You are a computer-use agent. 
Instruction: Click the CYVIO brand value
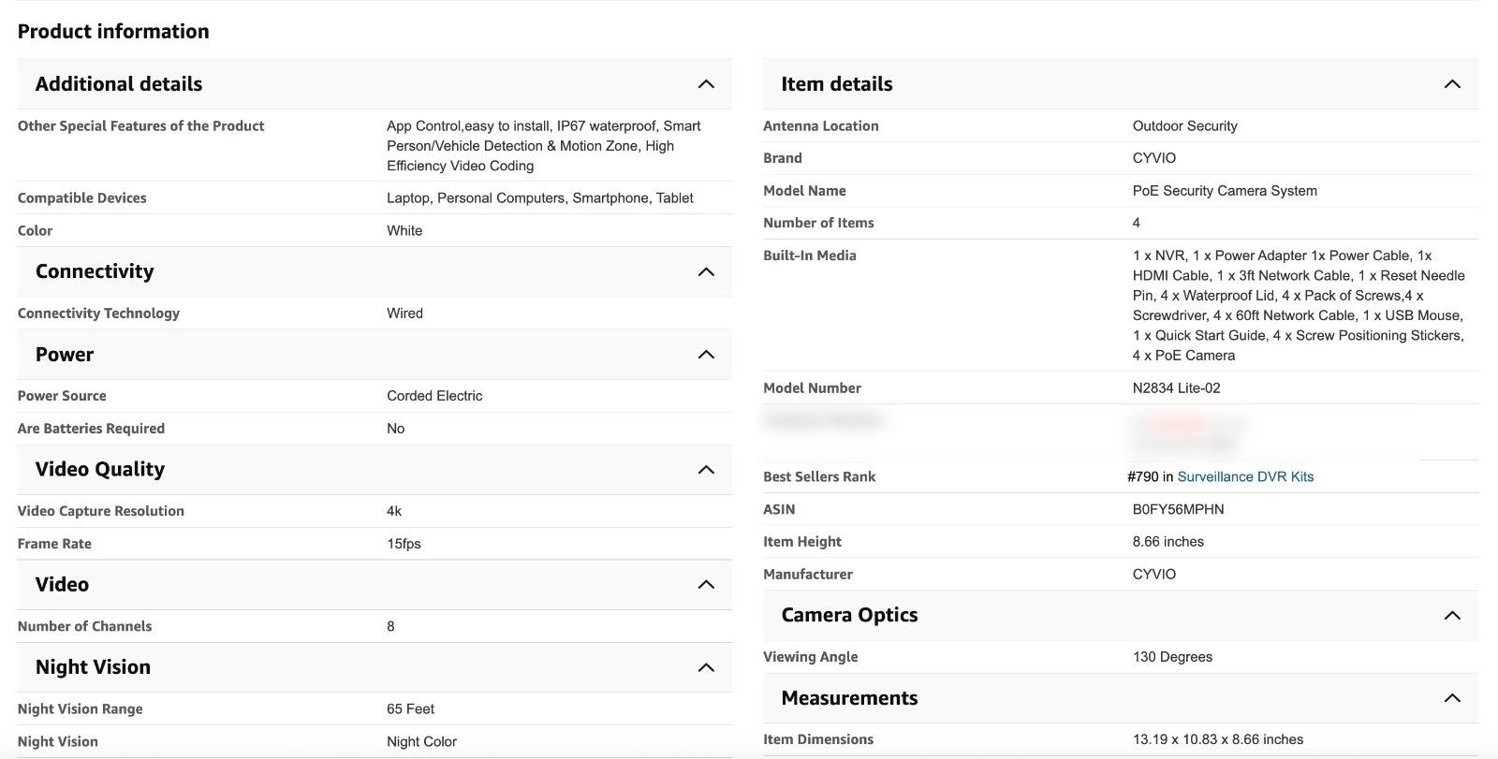click(1154, 158)
